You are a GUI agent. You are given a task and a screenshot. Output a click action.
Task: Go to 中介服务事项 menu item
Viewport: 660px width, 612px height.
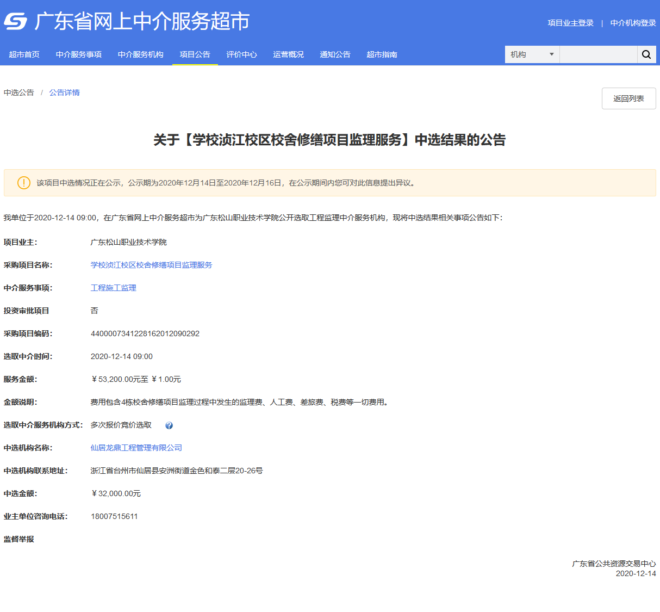79,54
